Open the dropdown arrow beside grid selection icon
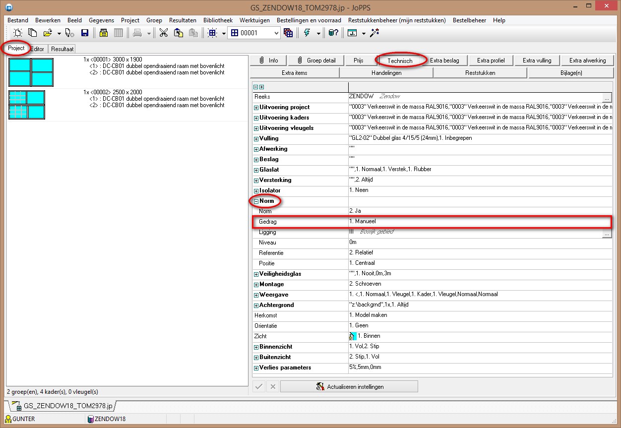The image size is (621, 428). pos(223,33)
